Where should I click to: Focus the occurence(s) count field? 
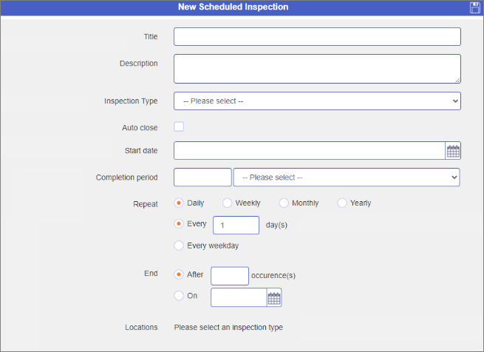point(230,276)
